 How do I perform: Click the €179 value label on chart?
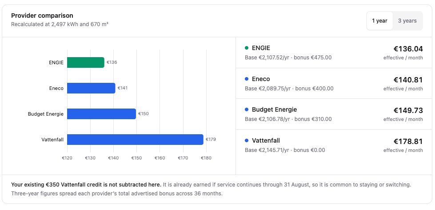pyautogui.click(x=211, y=140)
